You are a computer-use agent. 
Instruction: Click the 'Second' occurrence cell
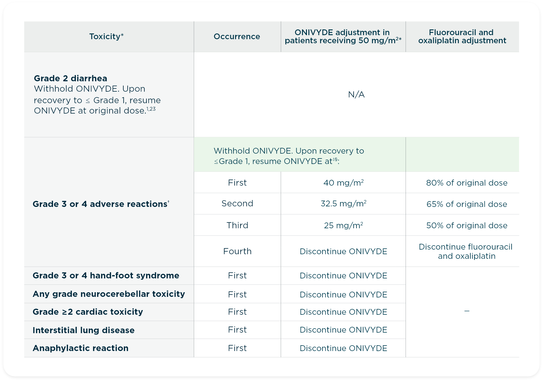pos(237,203)
